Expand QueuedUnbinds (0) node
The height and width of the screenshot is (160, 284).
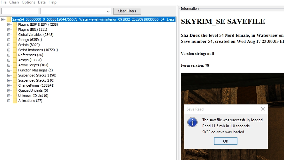pyautogui.click(x=9, y=90)
